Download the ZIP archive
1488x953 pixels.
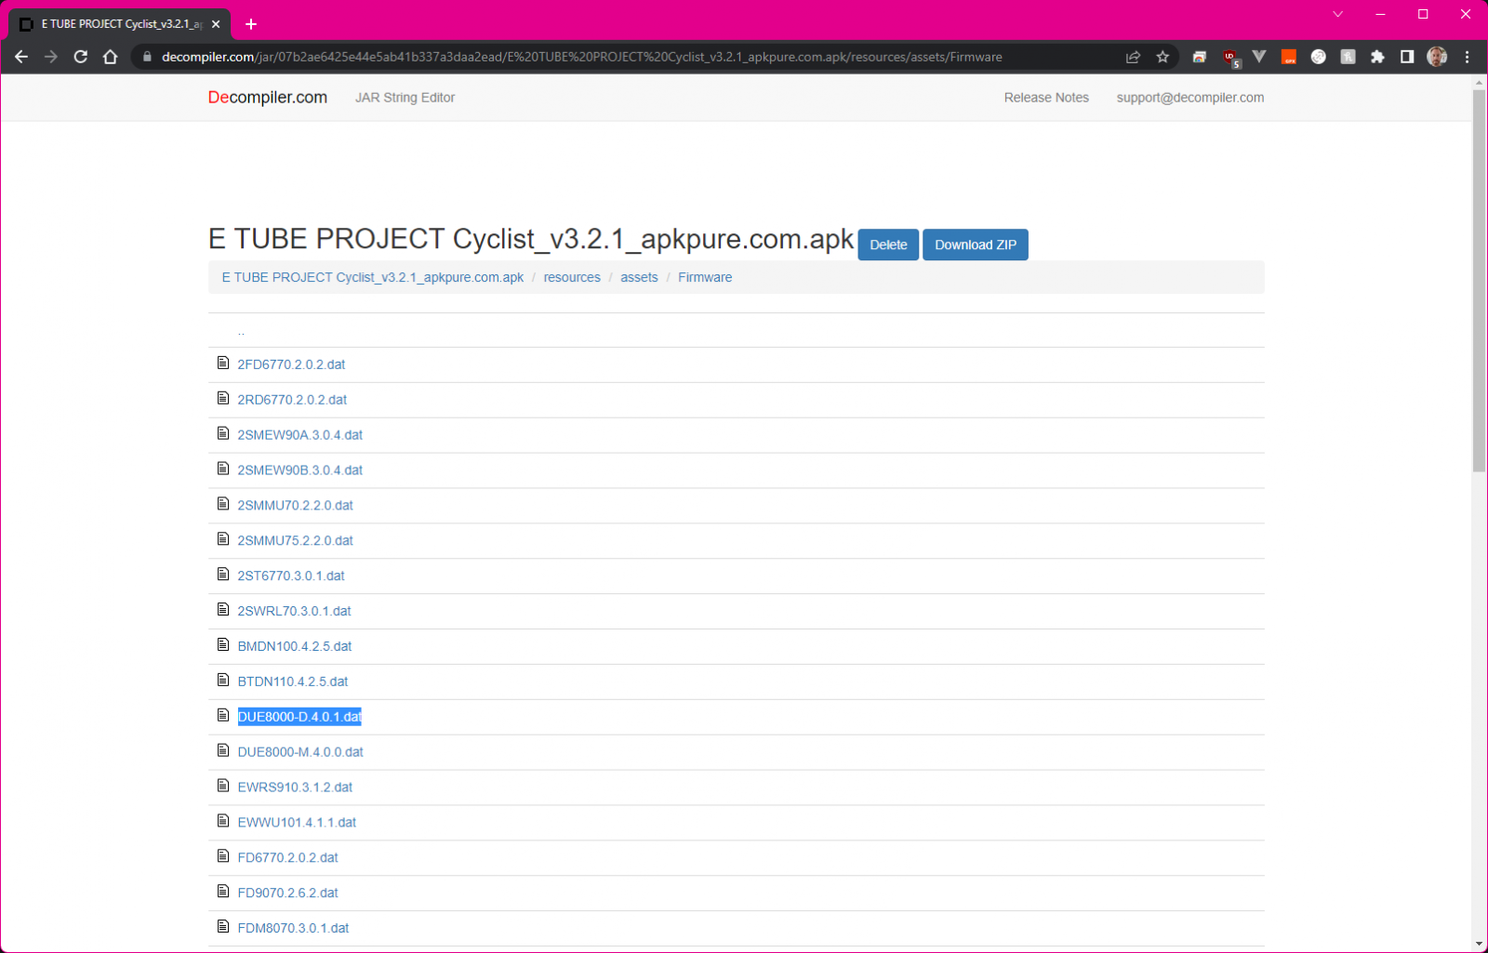pyautogui.click(x=976, y=245)
